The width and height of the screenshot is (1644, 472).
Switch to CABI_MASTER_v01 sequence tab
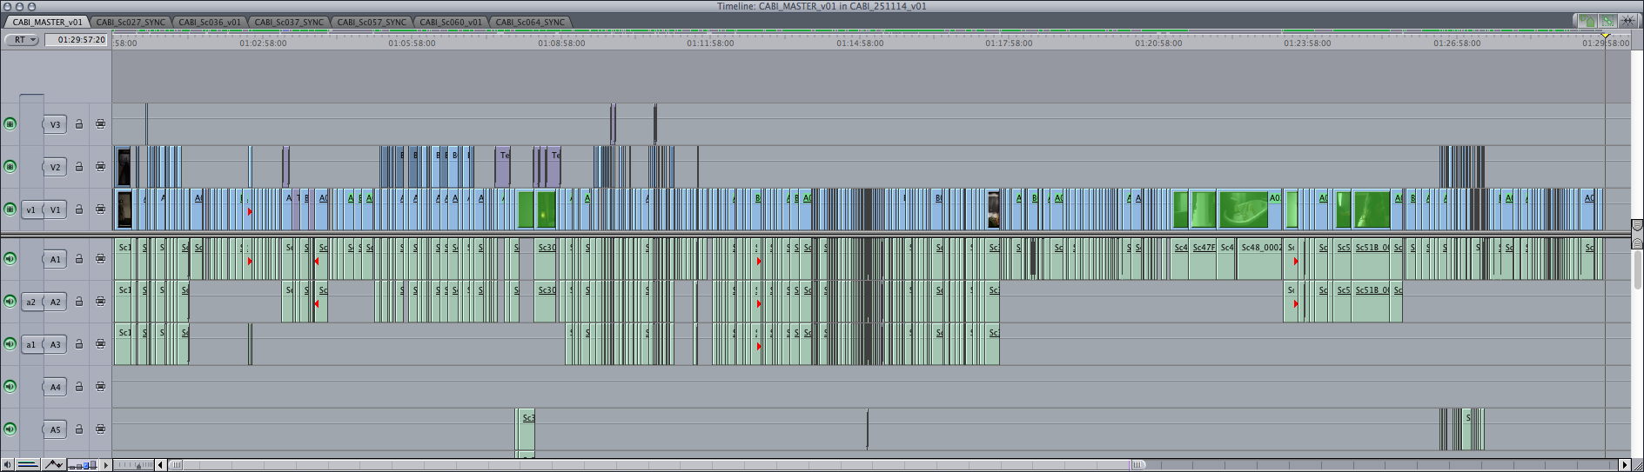(47, 22)
